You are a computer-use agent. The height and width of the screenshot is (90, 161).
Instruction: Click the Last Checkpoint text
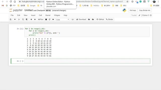point(39,10)
